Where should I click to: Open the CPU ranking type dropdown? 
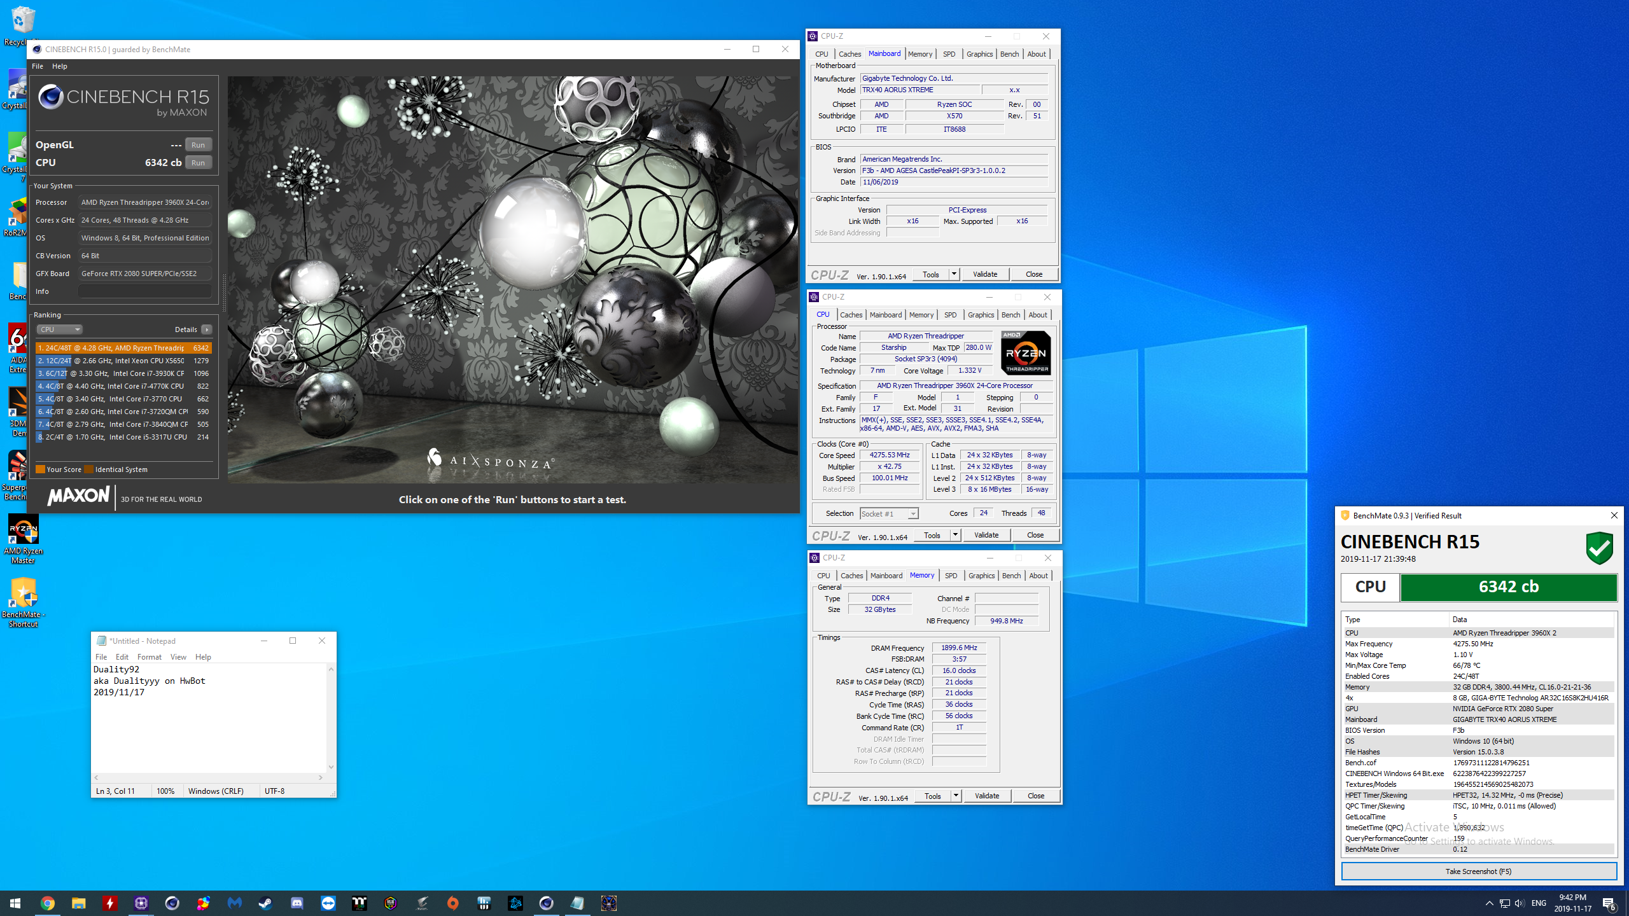[60, 330]
